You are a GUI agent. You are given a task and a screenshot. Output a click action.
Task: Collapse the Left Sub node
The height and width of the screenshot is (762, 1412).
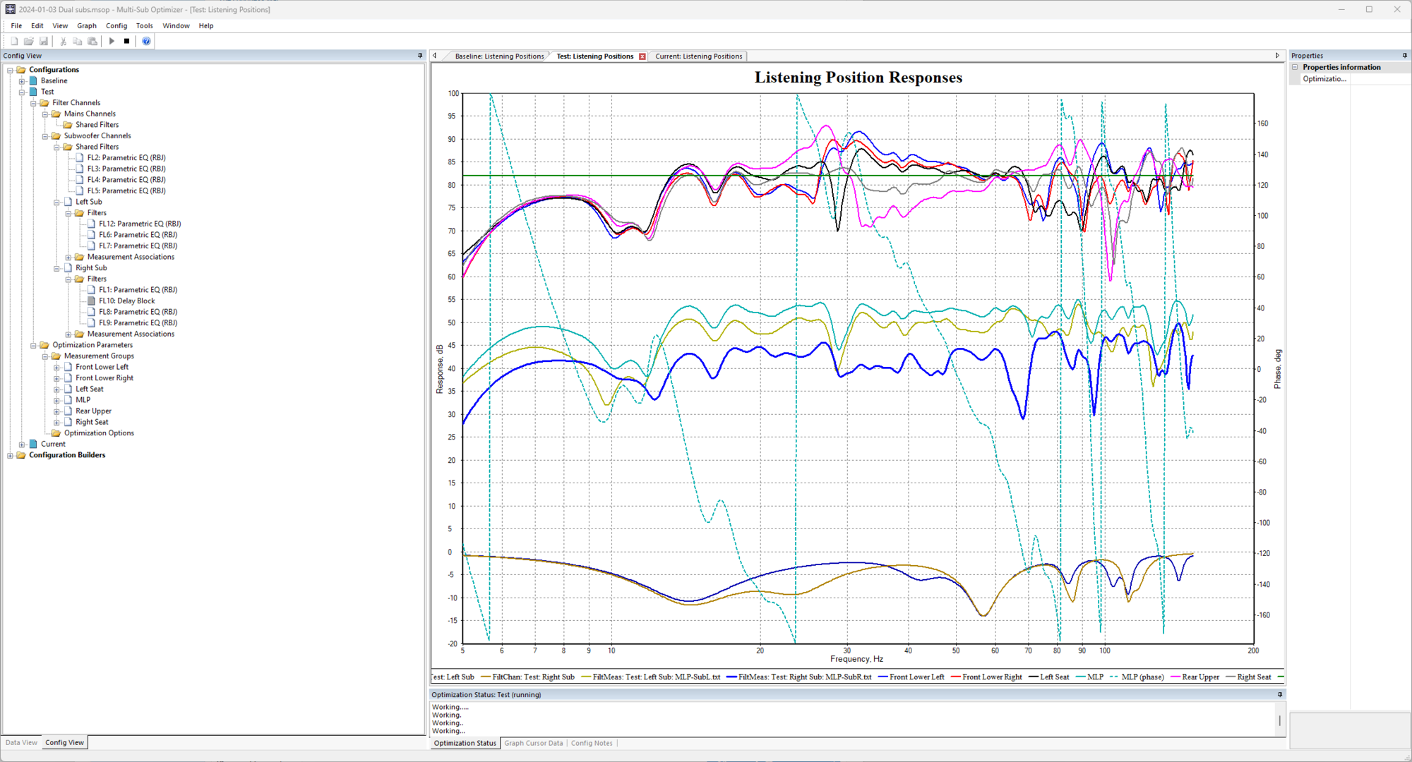pyautogui.click(x=57, y=202)
